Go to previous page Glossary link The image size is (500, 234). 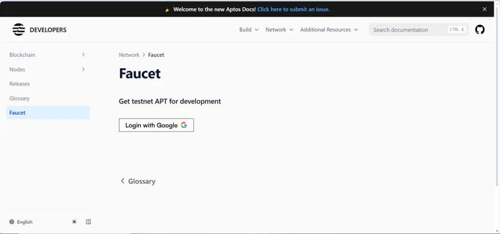[138, 181]
